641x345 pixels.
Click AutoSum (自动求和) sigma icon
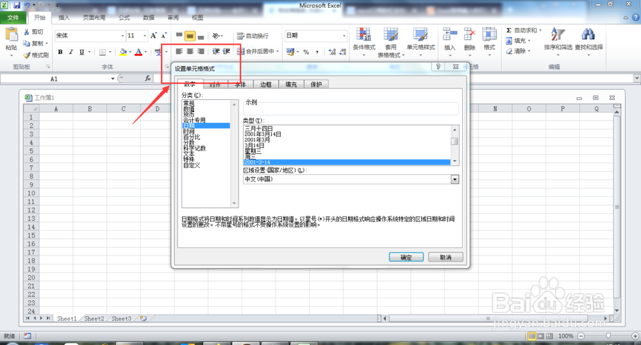click(x=509, y=30)
